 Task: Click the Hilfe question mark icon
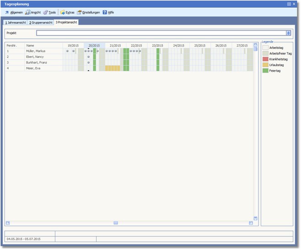[x=105, y=12]
